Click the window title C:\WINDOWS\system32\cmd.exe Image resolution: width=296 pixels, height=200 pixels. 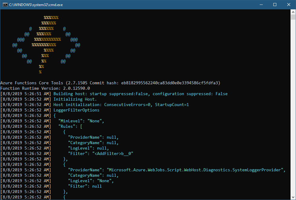click(x=36, y=5)
